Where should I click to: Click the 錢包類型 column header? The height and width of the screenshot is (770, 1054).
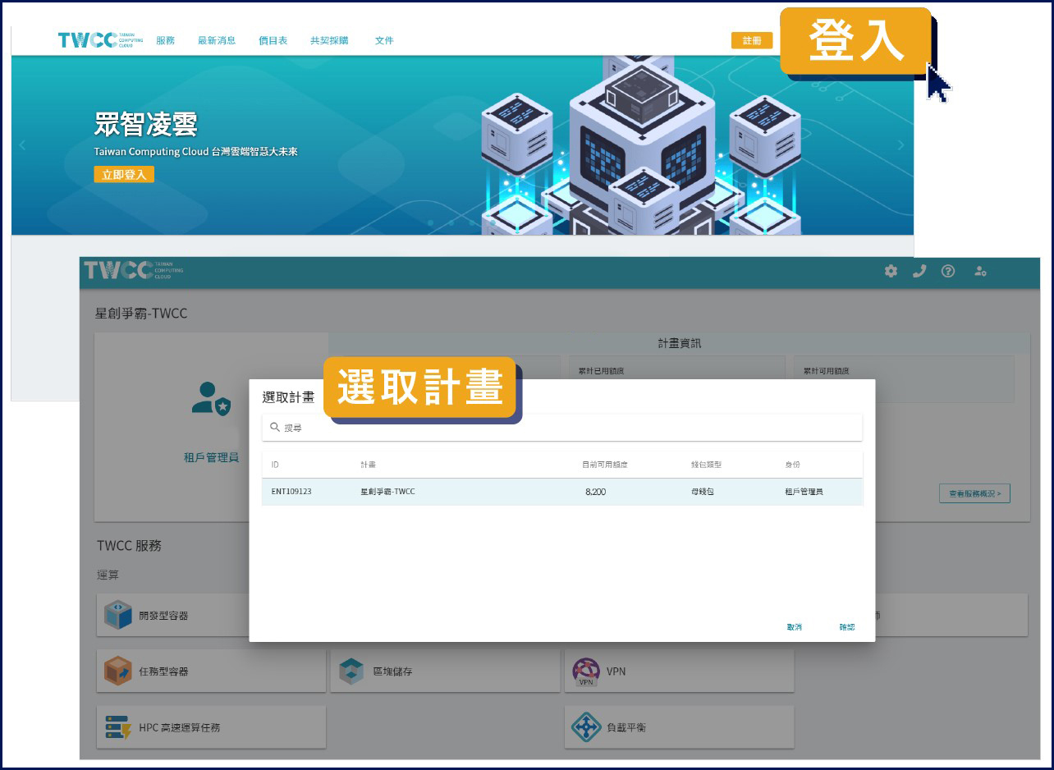pos(707,465)
